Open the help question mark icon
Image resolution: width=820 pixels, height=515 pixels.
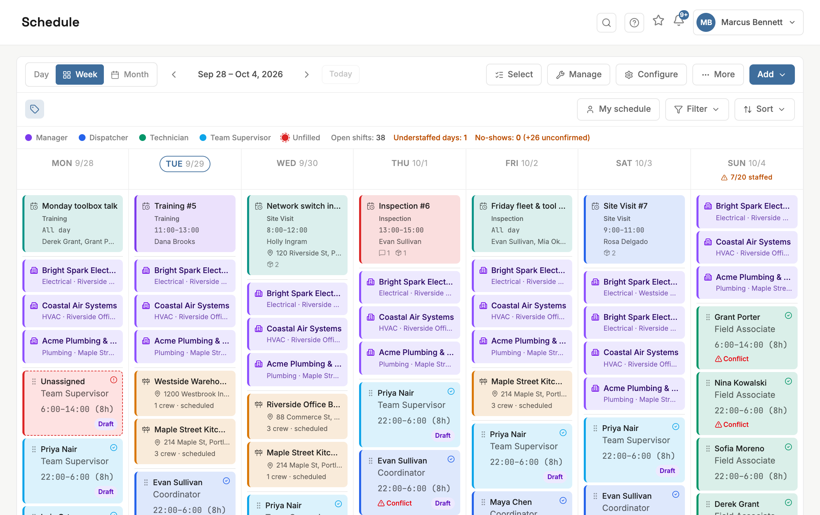coord(634,22)
